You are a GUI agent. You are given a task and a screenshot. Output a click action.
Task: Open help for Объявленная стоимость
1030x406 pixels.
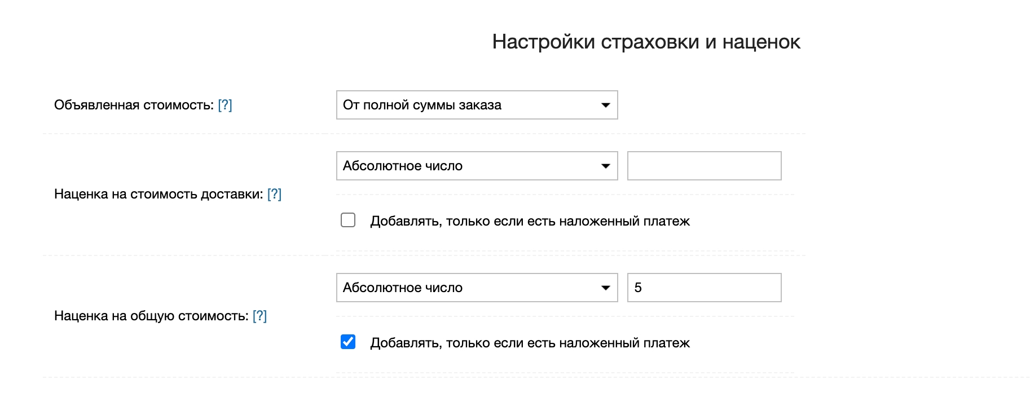pyautogui.click(x=225, y=105)
